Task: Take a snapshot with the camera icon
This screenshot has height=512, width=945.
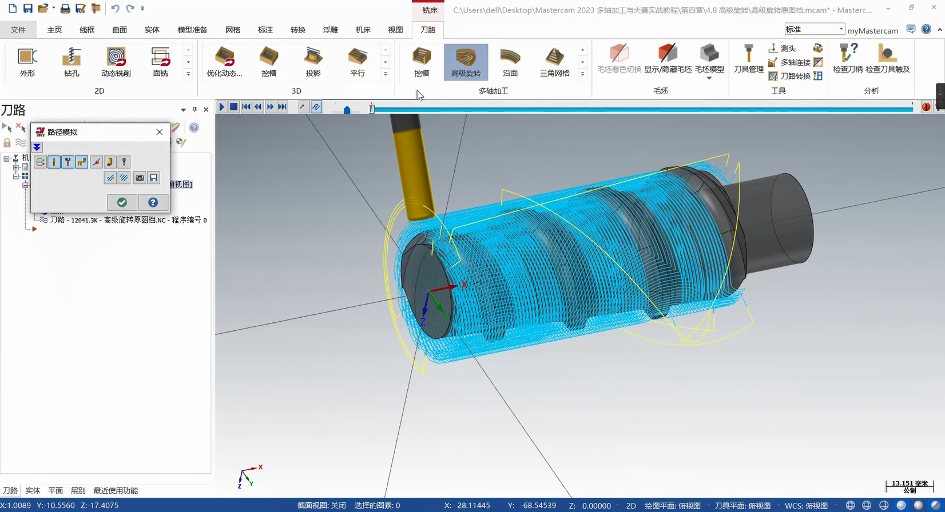Action: tap(140, 178)
